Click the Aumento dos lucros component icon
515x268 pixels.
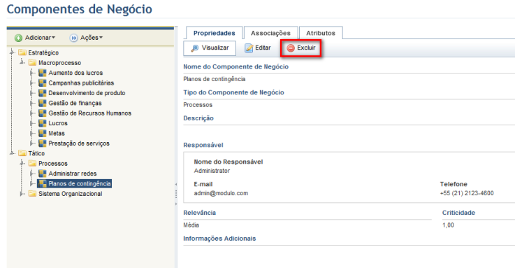point(43,73)
